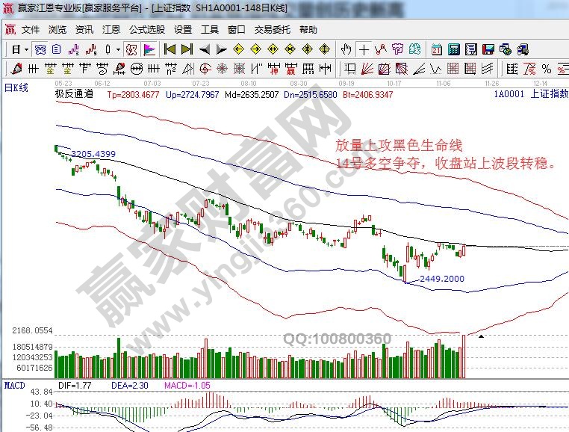569x432 pixels.
Task: Click the black right arrow icon
Action: click(x=221, y=50)
